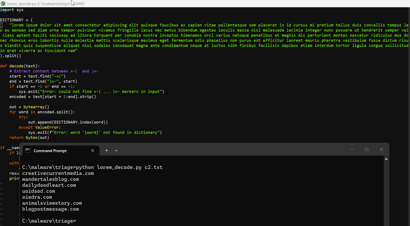410x226 pixels.
Task: Click the ').split()' line in the editor
Action: [11, 56]
